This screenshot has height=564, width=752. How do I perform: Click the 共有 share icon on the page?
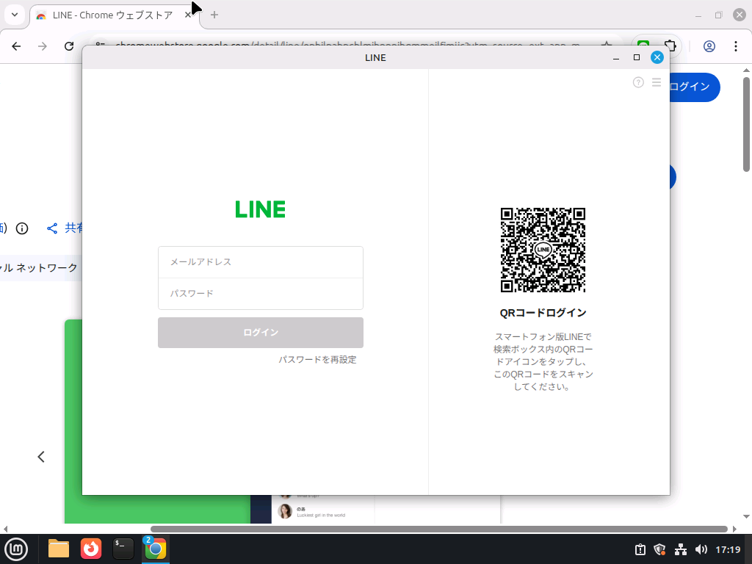click(51, 228)
